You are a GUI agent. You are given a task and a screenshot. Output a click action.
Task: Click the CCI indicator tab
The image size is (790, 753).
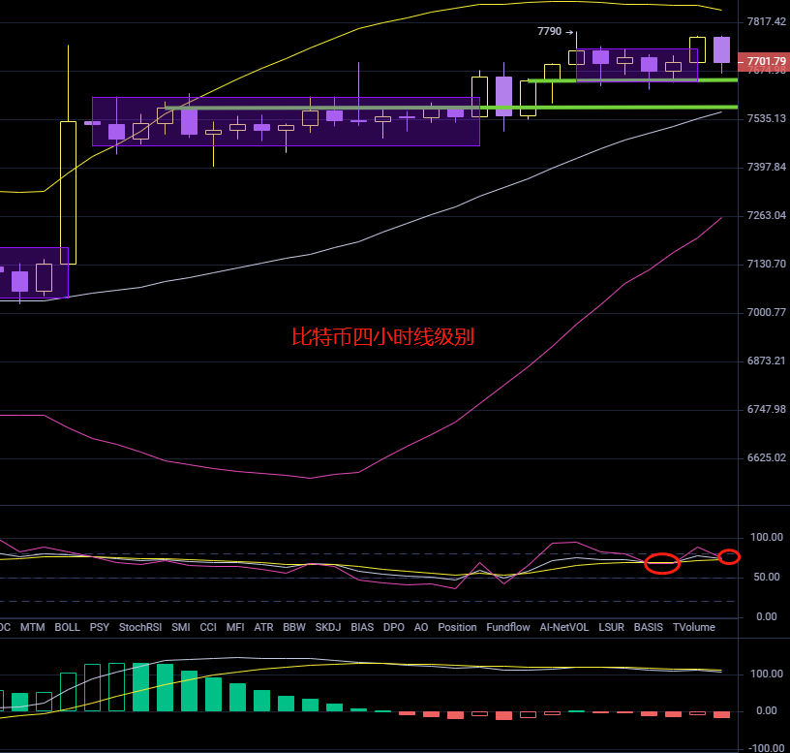point(208,627)
